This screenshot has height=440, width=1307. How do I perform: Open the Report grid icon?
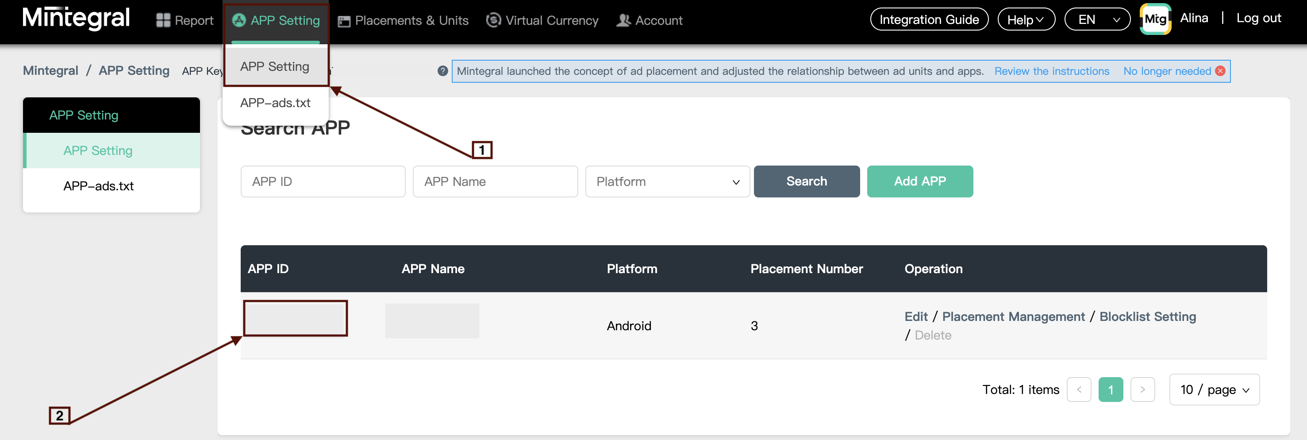163,20
